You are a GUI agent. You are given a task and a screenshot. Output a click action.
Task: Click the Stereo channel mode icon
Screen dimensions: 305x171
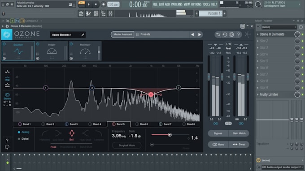coord(7,95)
